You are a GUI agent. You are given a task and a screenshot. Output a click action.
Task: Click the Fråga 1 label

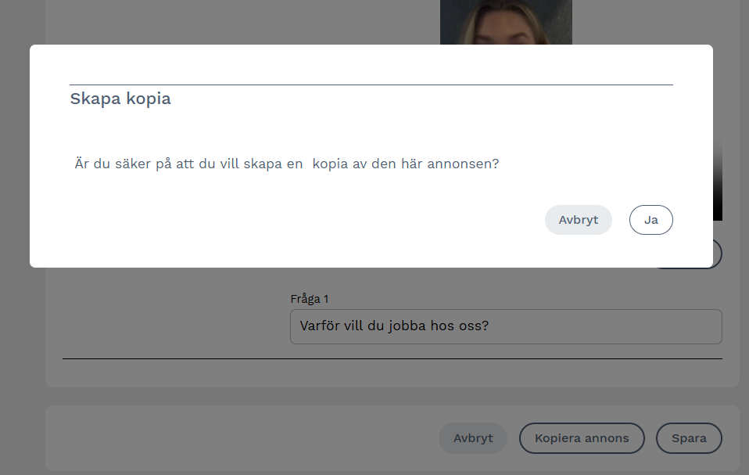[310, 299]
